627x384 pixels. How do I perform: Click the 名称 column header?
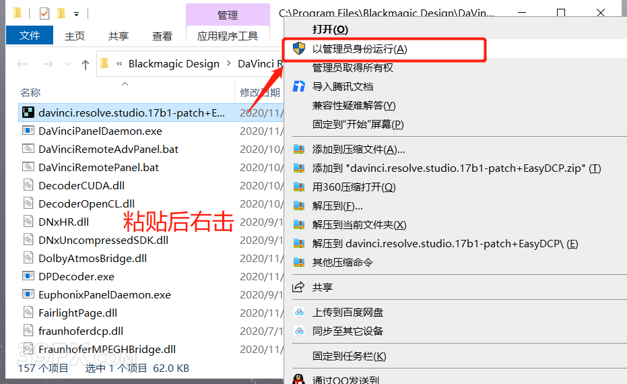(x=30, y=92)
